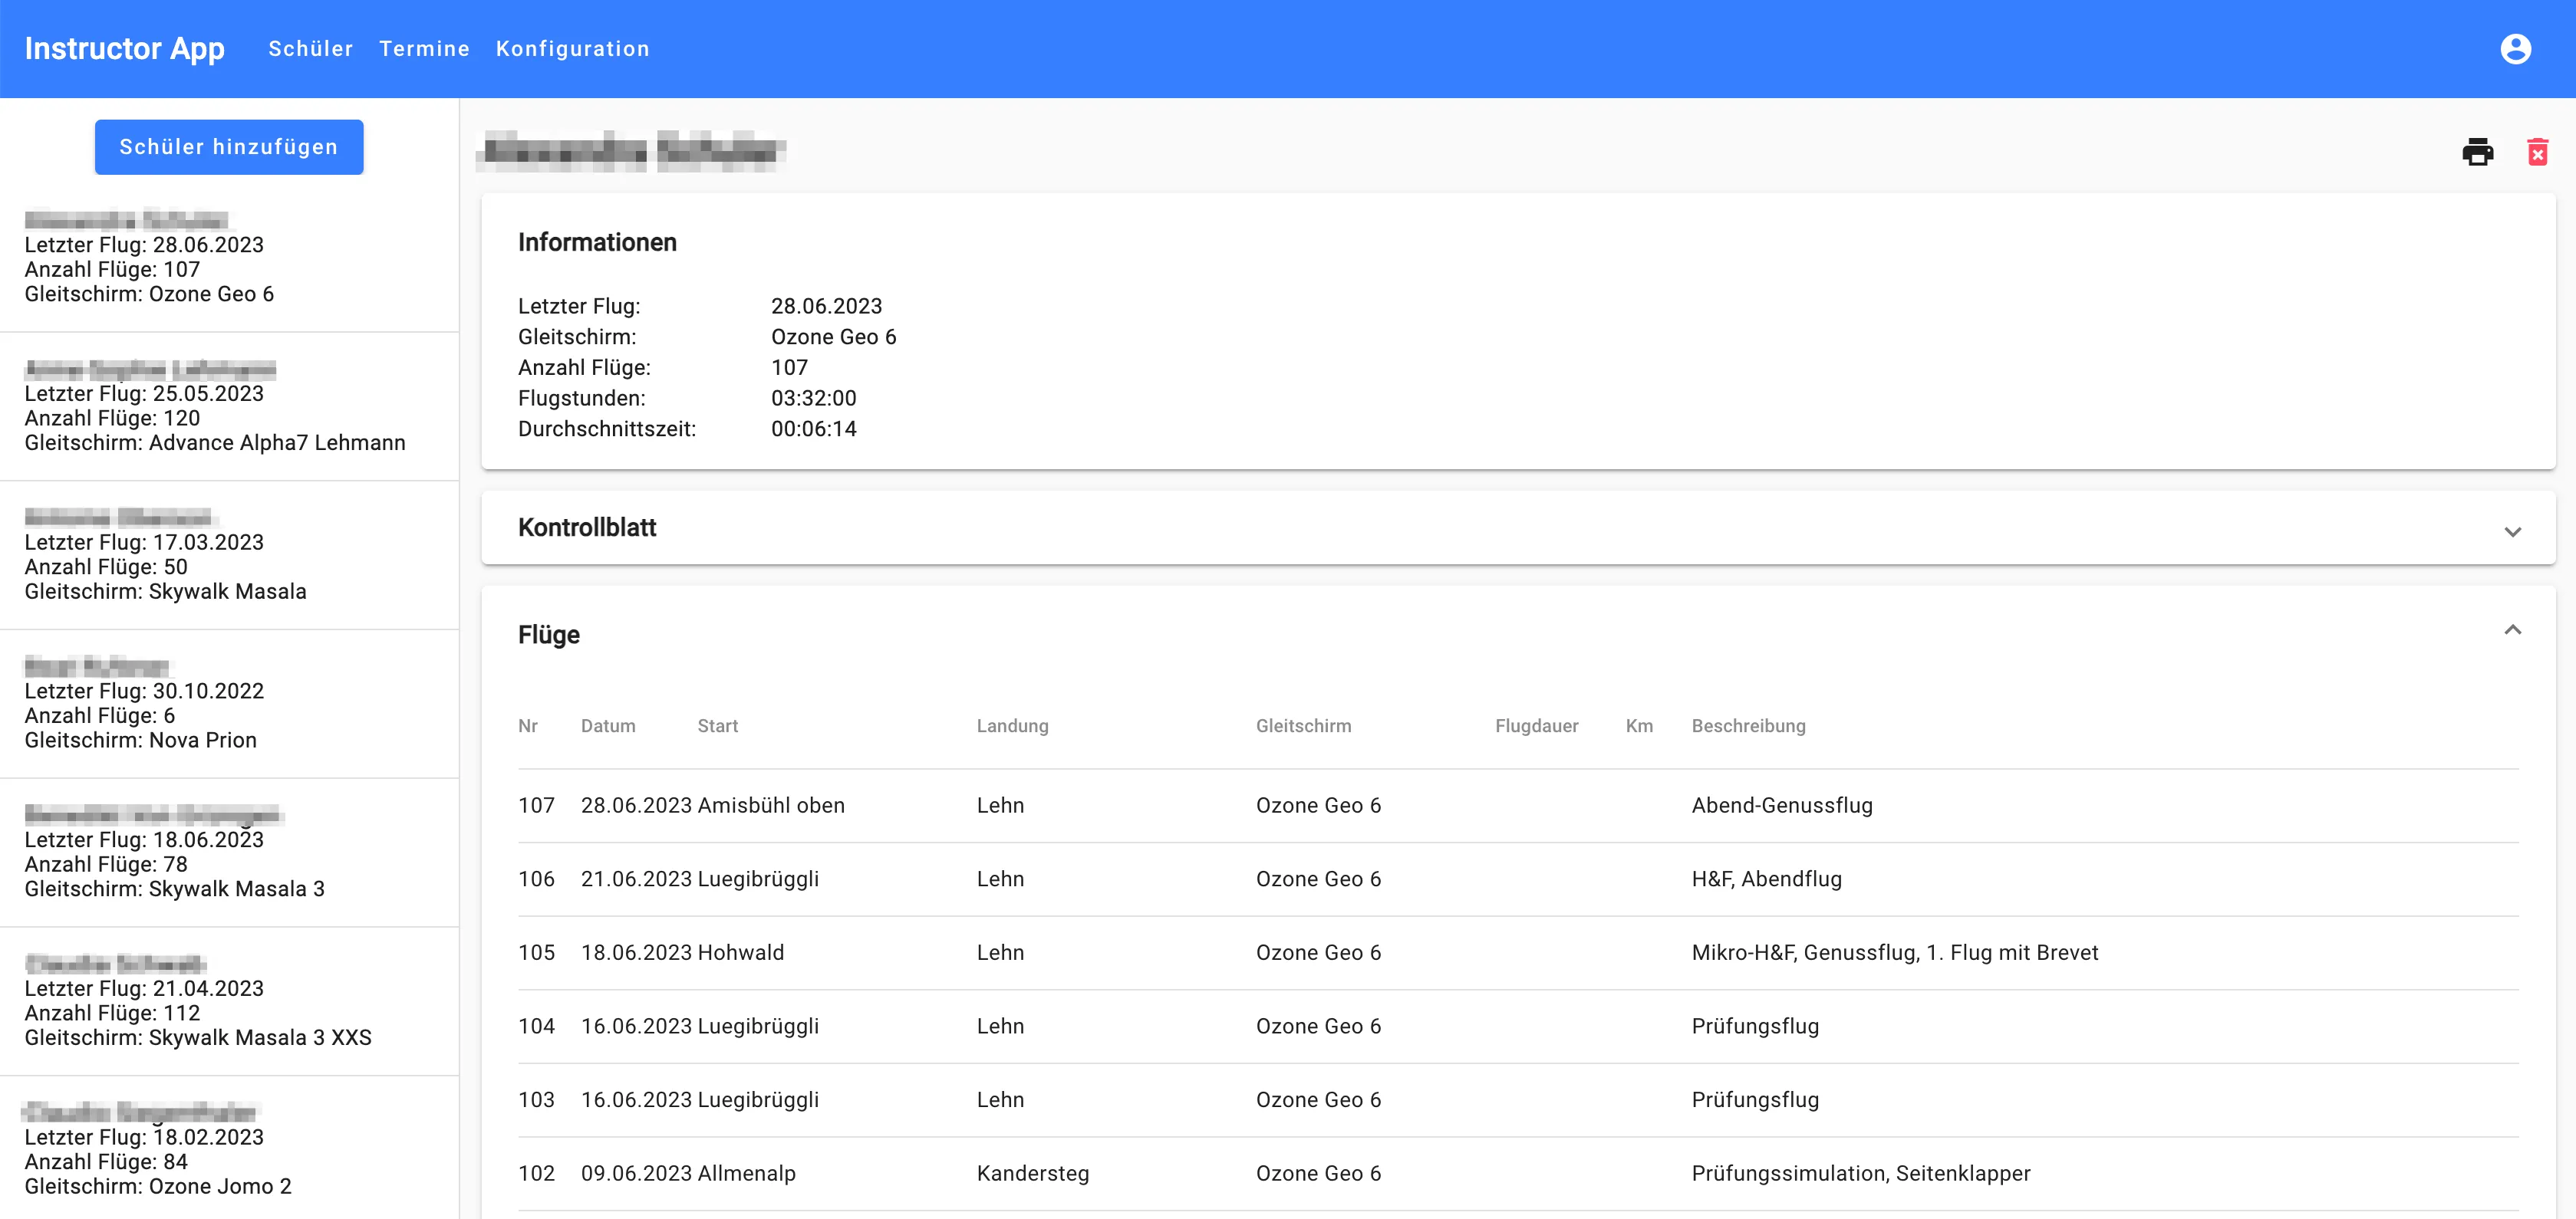Image resolution: width=2576 pixels, height=1219 pixels.
Task: Select student with Ozone Jomo 2 glider
Action: (229, 1149)
